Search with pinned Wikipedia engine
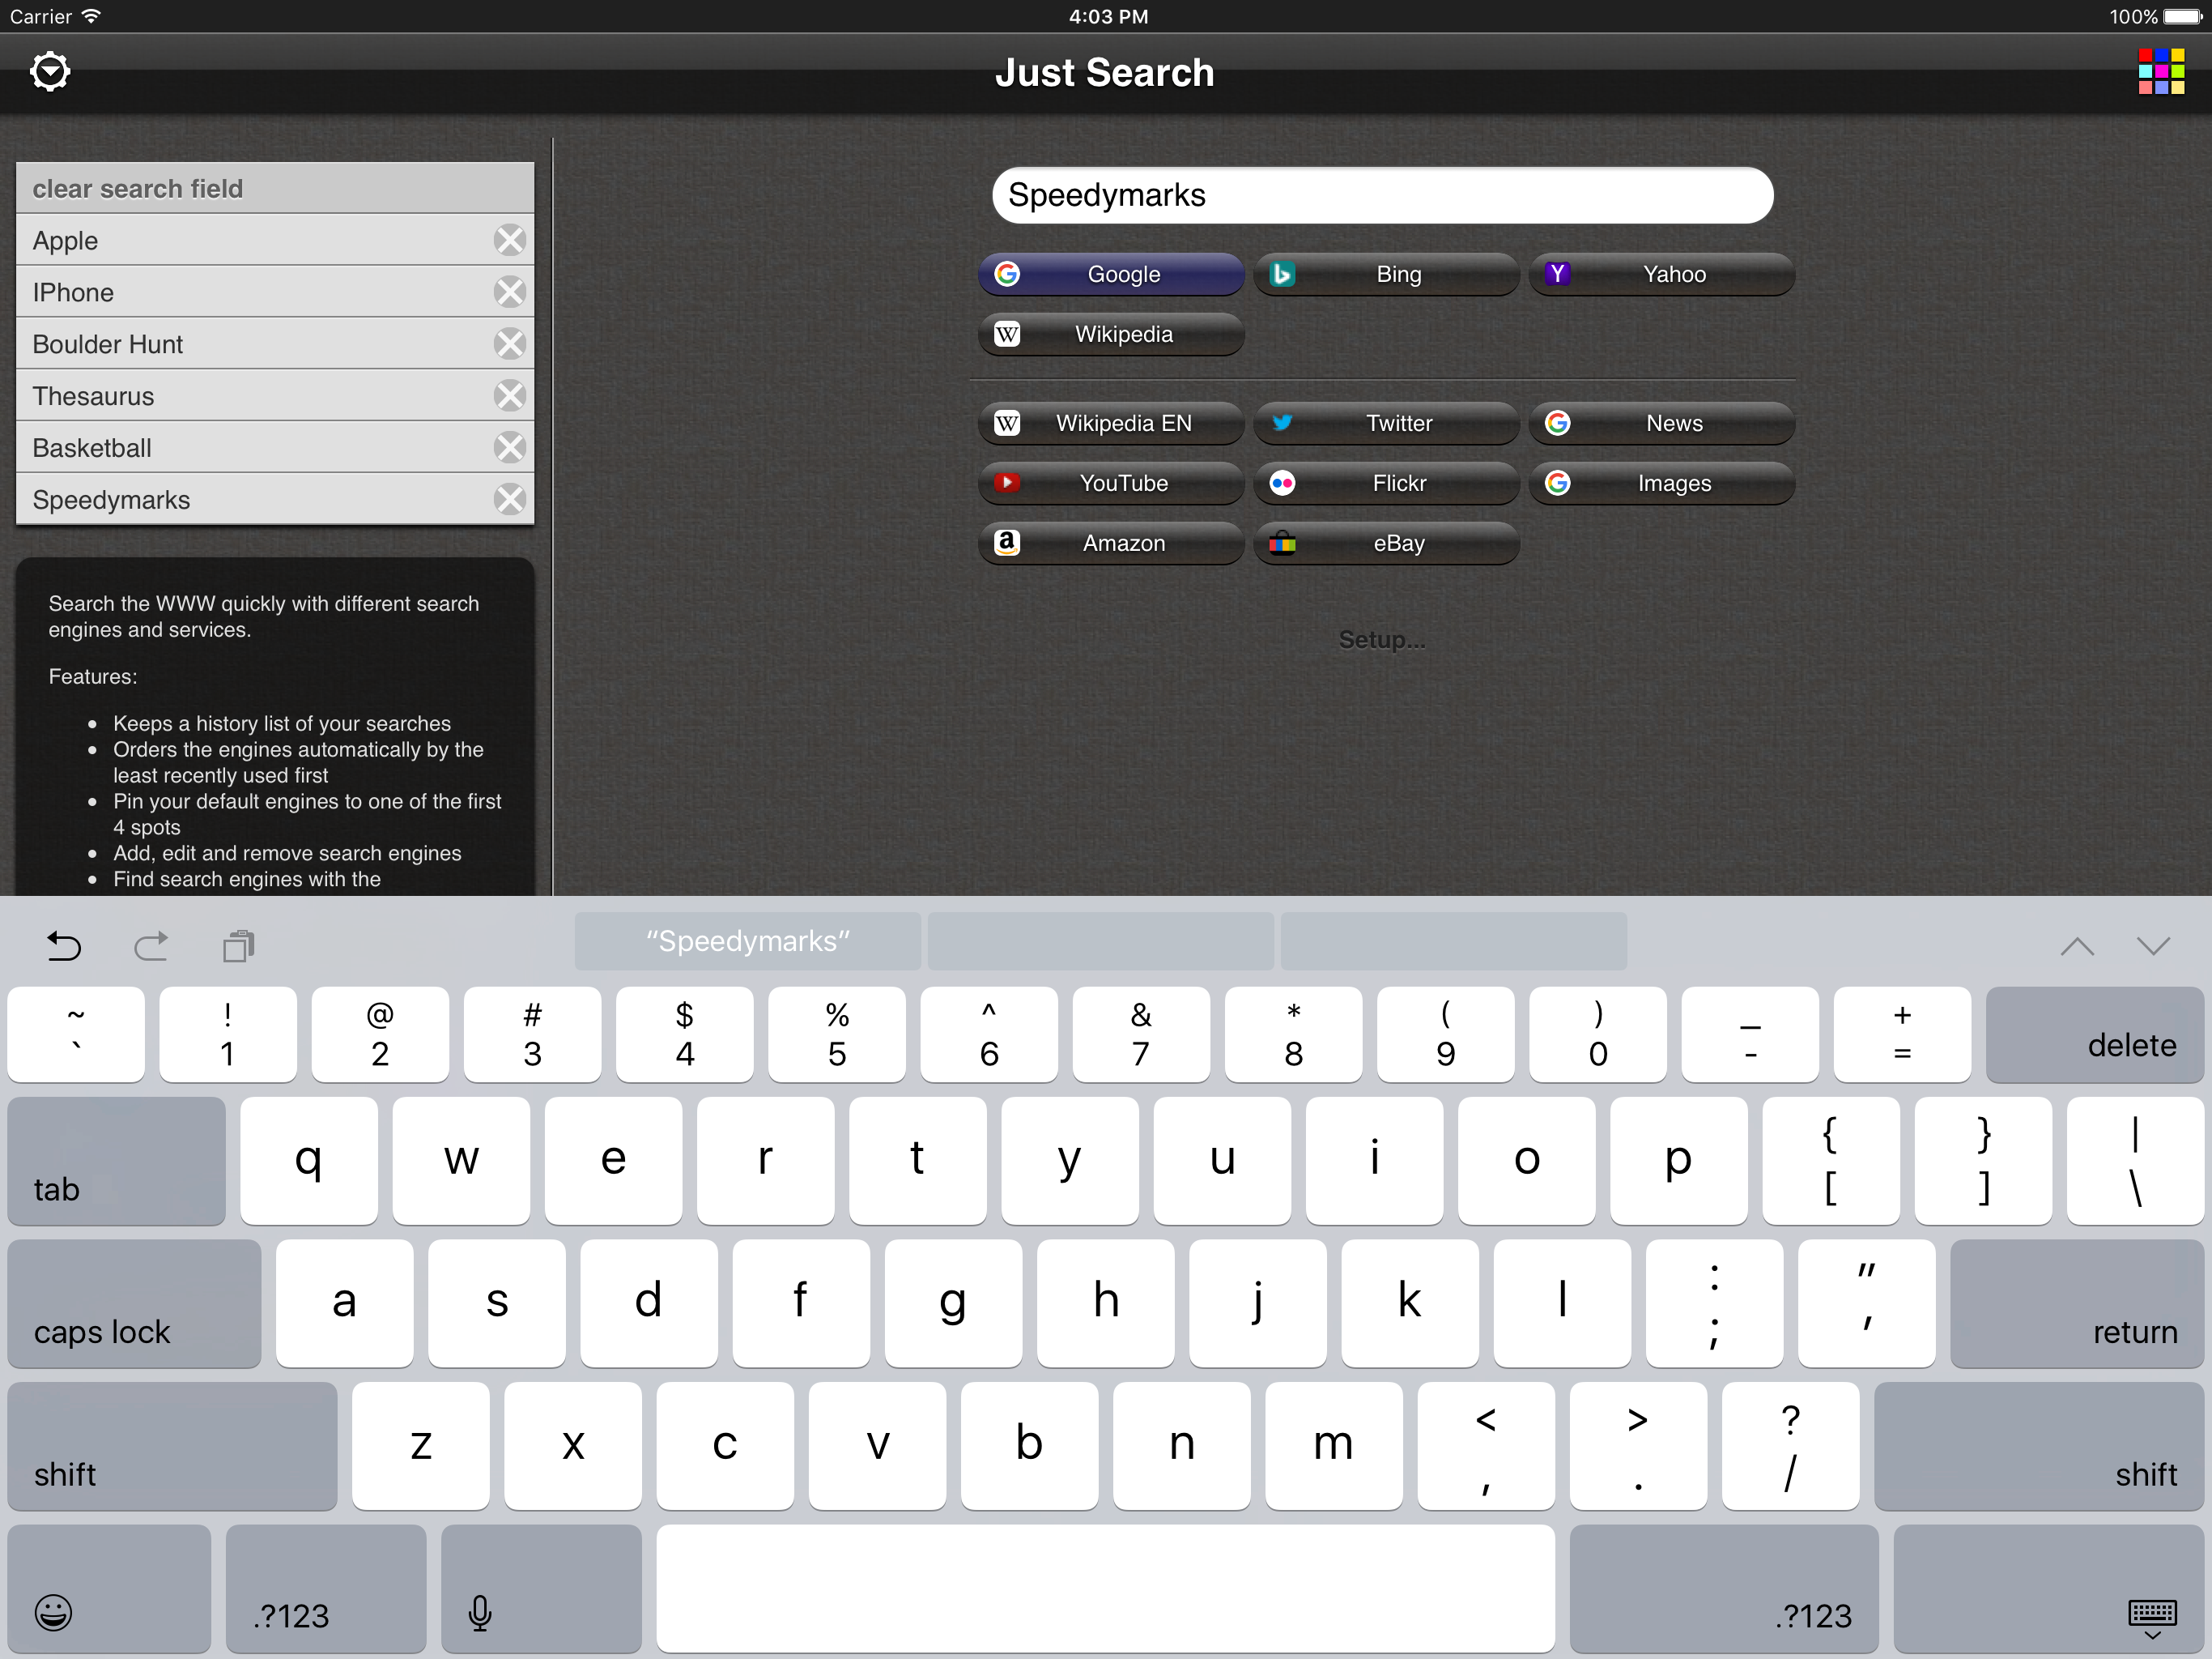Image resolution: width=2212 pixels, height=1659 pixels. [1111, 335]
